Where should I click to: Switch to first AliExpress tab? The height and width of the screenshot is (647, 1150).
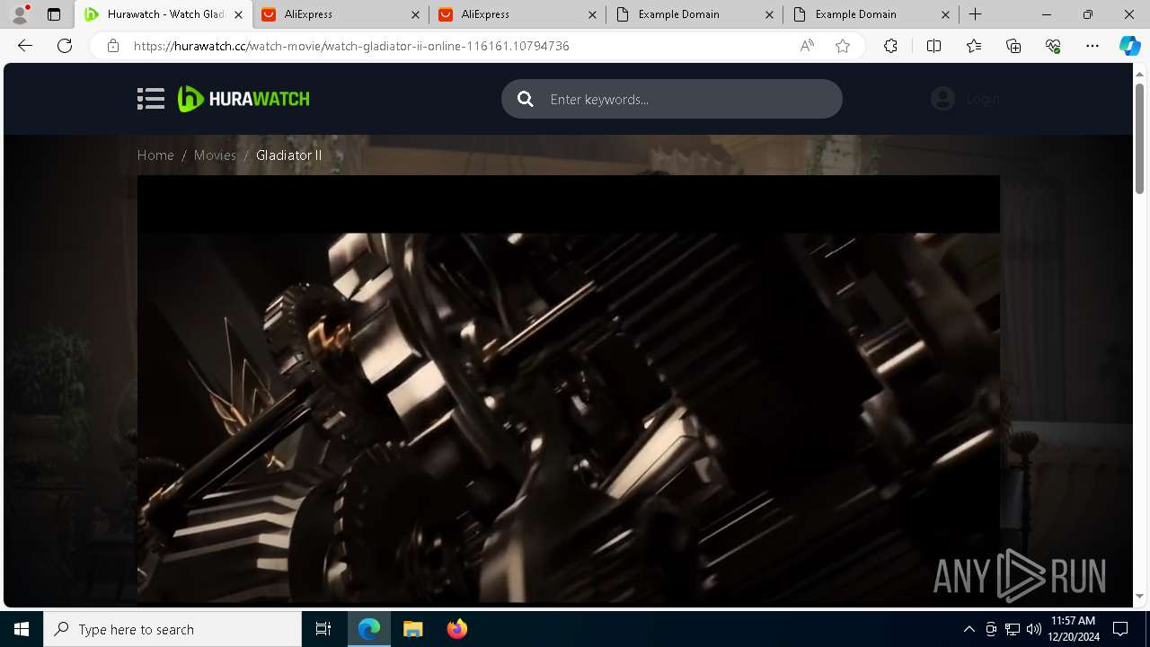point(340,14)
